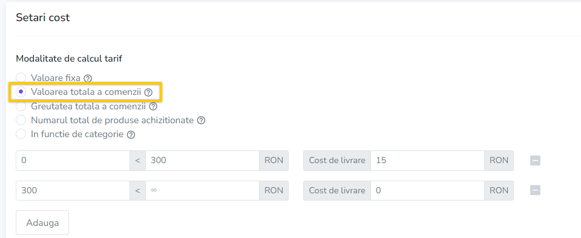Select the Valoare fixa radio option

pyautogui.click(x=21, y=78)
